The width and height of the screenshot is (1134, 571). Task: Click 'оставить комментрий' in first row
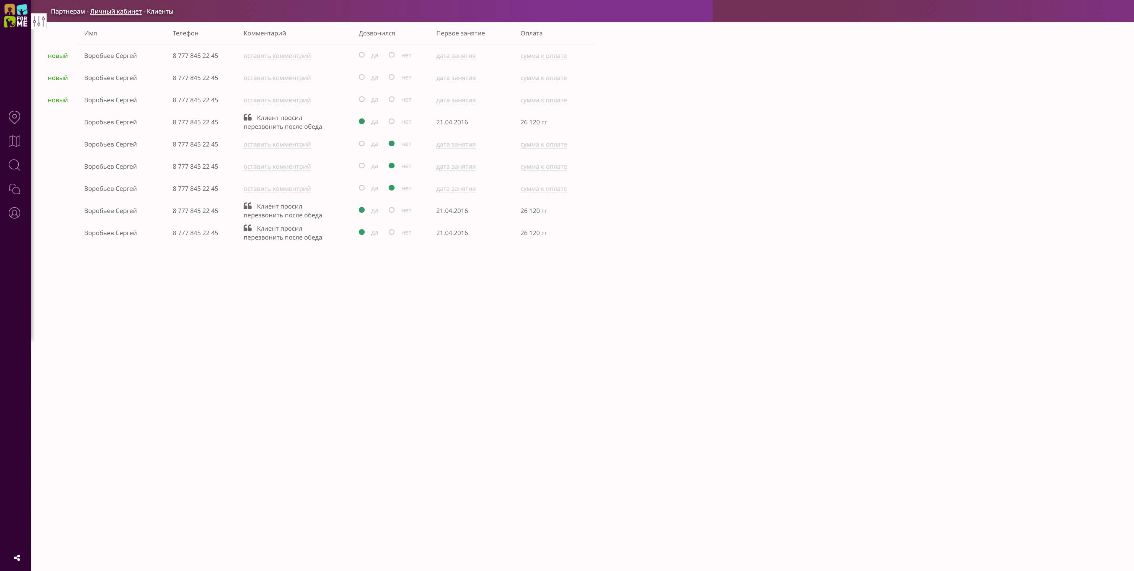277,56
